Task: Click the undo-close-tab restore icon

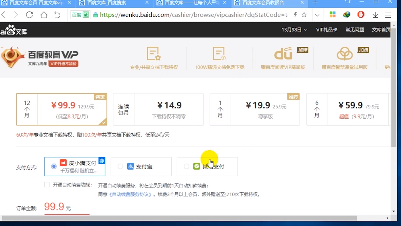Action: pos(57,15)
